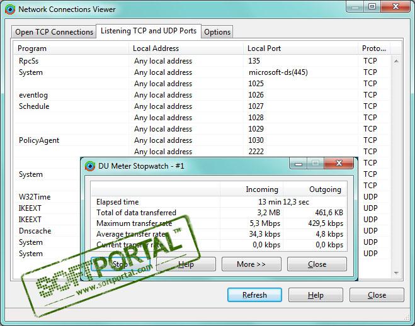Click the 429,5 kbps outgoing maximum value
The image size is (415, 326).
click(x=326, y=223)
